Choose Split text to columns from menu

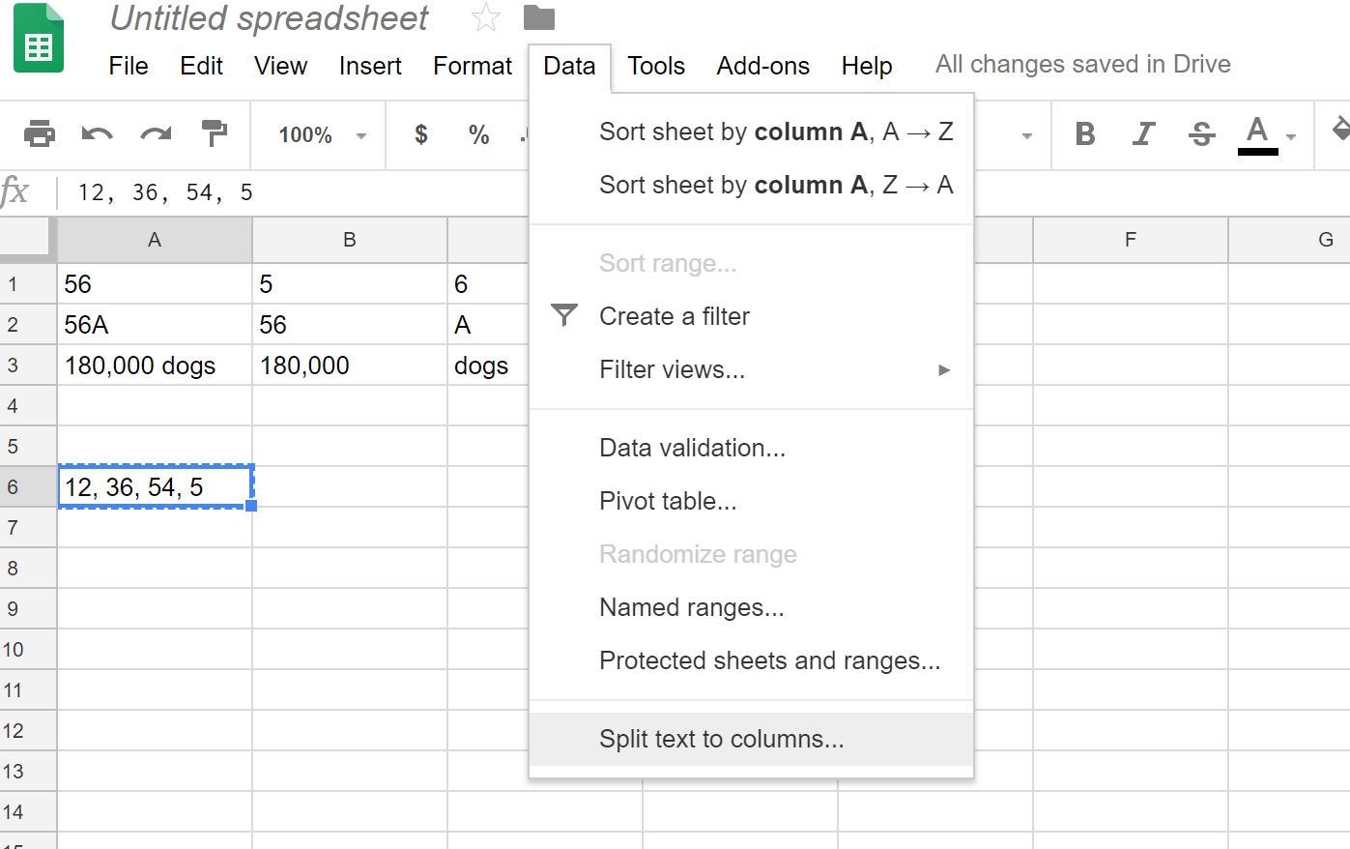(x=722, y=738)
